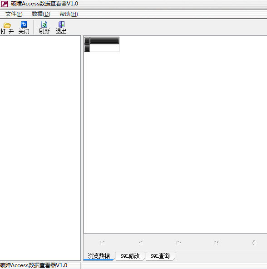Click the grid row indicator cell
The height and width of the screenshot is (269, 267).
(x=87, y=48)
